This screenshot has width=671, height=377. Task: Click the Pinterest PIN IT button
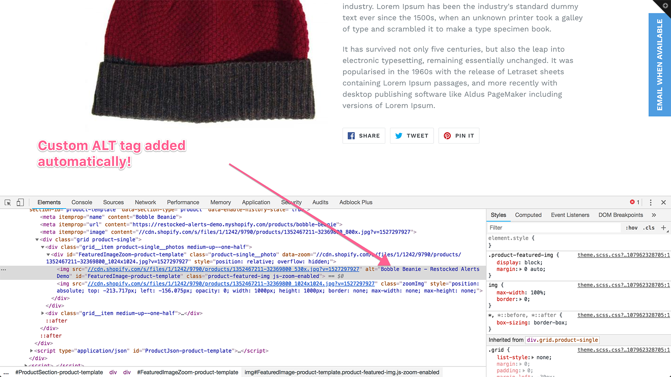(459, 136)
